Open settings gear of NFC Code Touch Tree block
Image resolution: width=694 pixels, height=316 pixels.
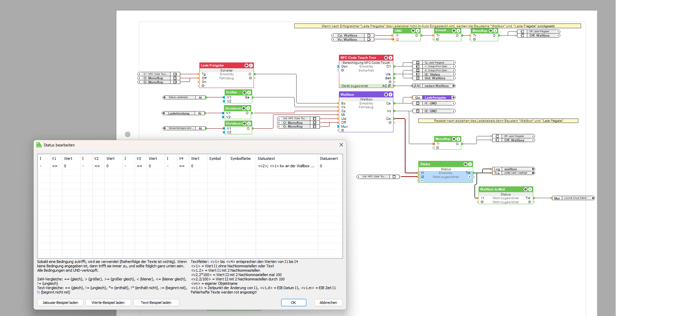[x=386, y=58]
